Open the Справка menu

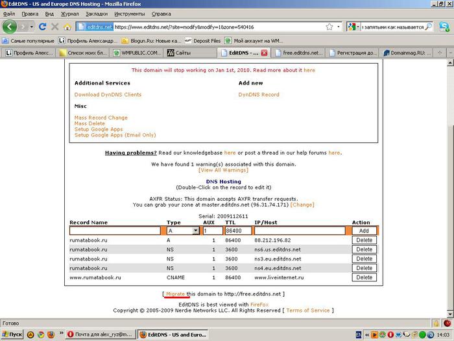coord(161,14)
